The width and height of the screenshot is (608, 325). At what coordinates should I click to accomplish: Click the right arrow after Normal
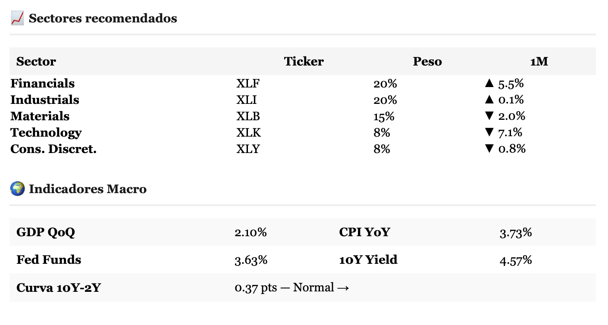[343, 287]
